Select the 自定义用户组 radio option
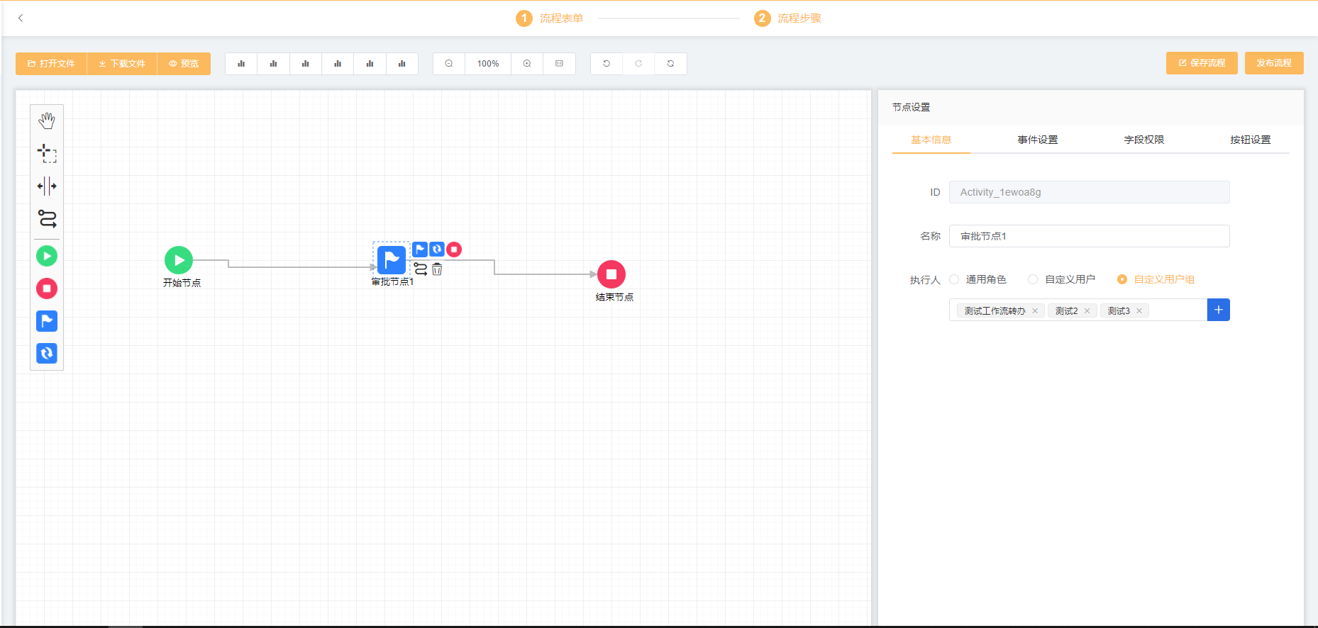Image resolution: width=1318 pixels, height=628 pixels. [x=1122, y=279]
